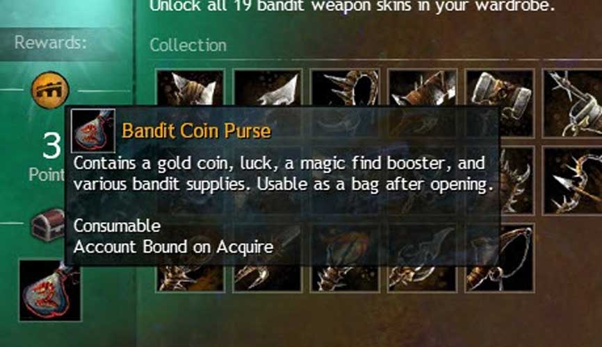This screenshot has height=347, width=602.
Task: Choose the spiked bandit greatsword skin
Action: click(422, 88)
